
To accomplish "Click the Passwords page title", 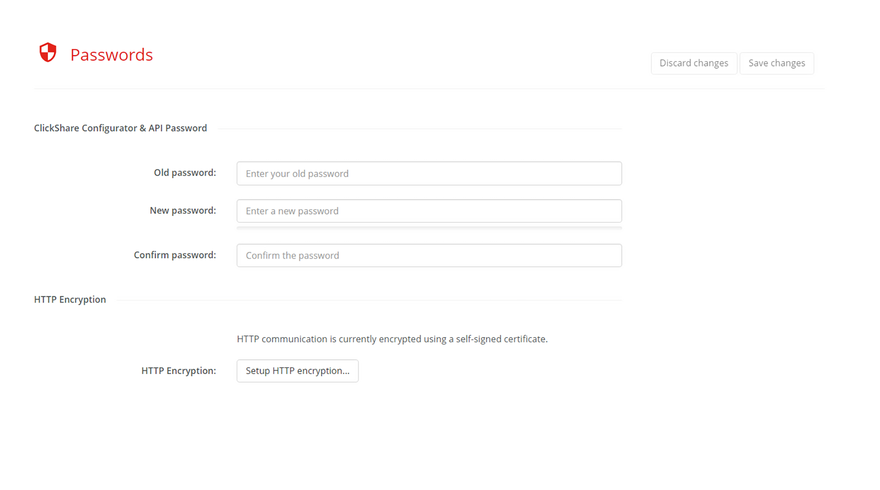I will coord(111,55).
